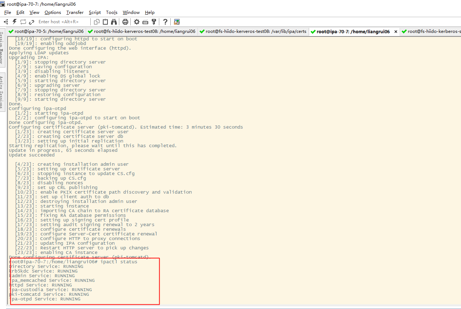Expand the Session Manager side panel
Screen dimensions: 461x309
coord(2,48)
